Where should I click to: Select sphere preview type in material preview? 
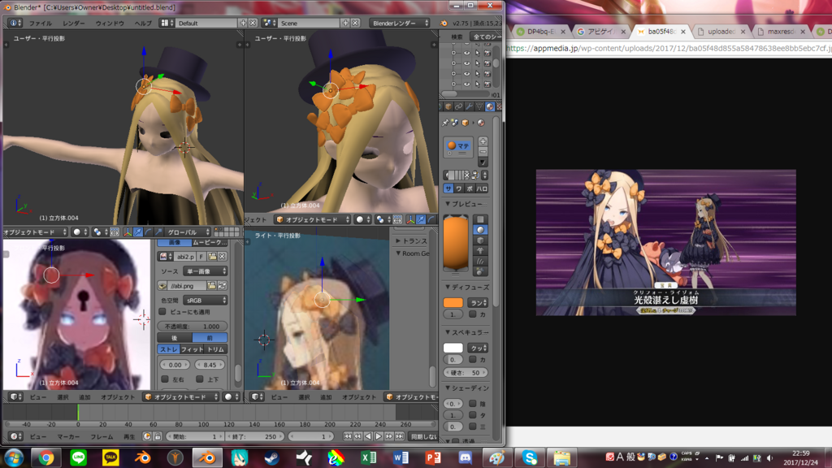click(x=479, y=230)
